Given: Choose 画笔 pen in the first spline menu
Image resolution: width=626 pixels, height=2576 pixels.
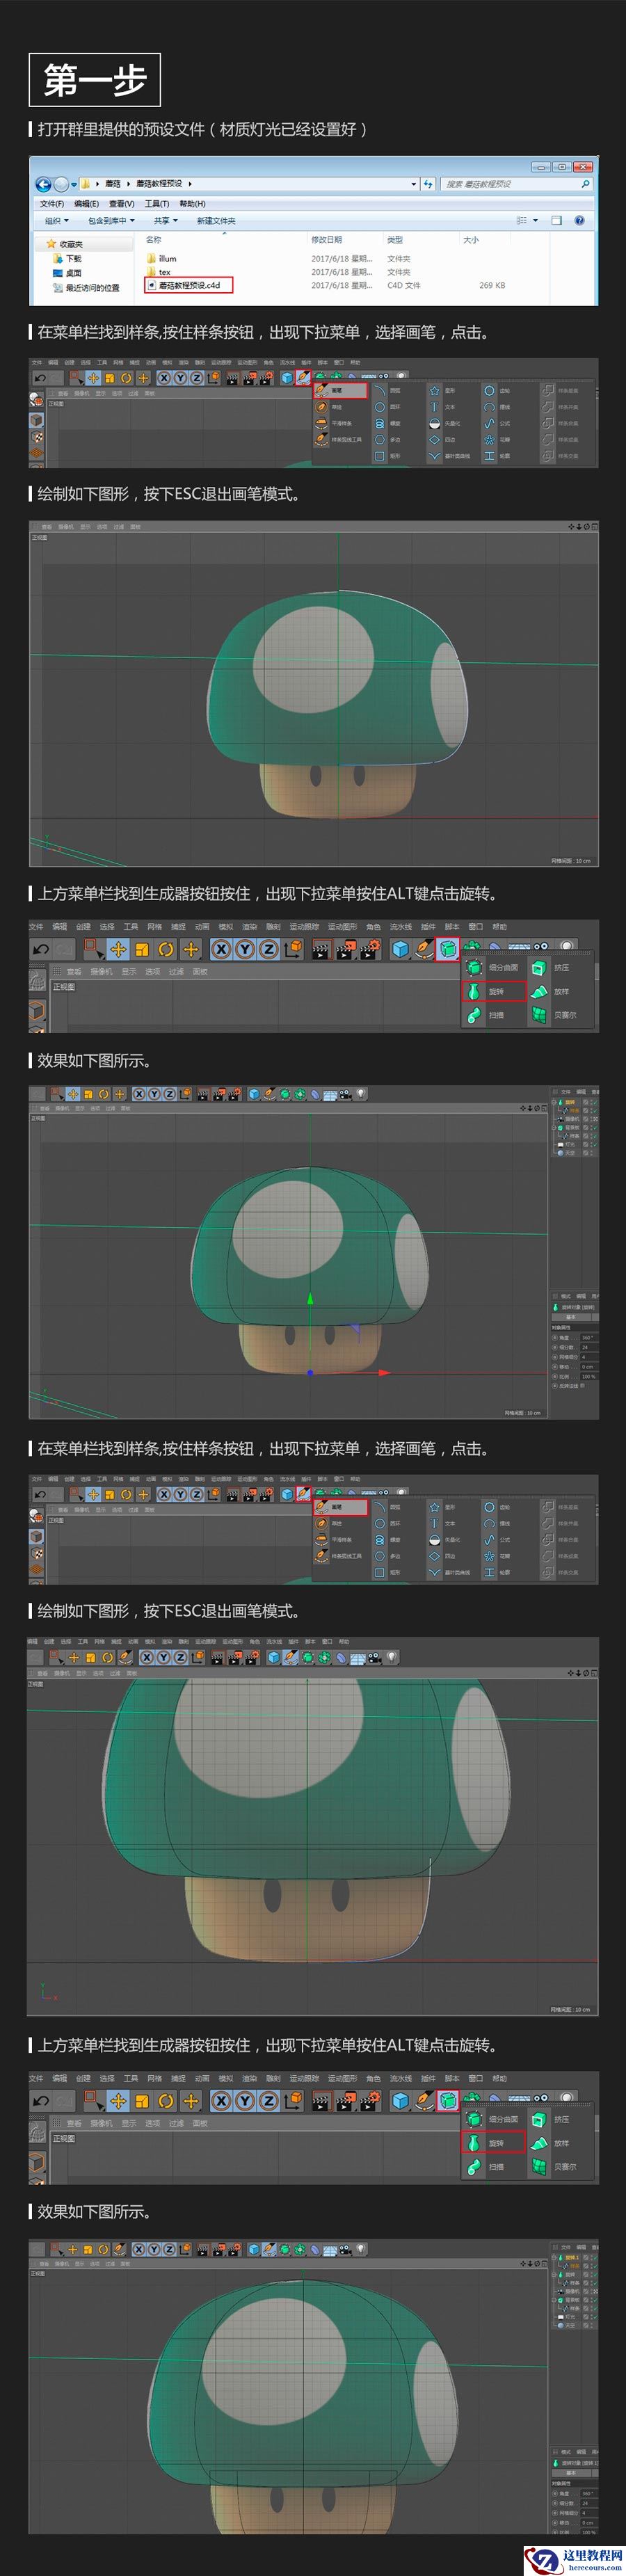Looking at the screenshot, I should click(x=340, y=390).
